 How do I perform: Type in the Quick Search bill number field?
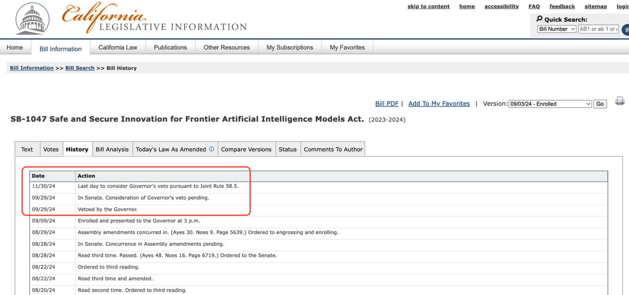598,29
